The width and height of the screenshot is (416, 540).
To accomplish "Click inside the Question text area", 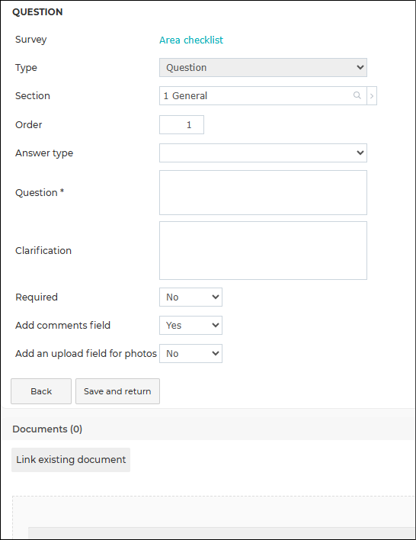I will [263, 192].
